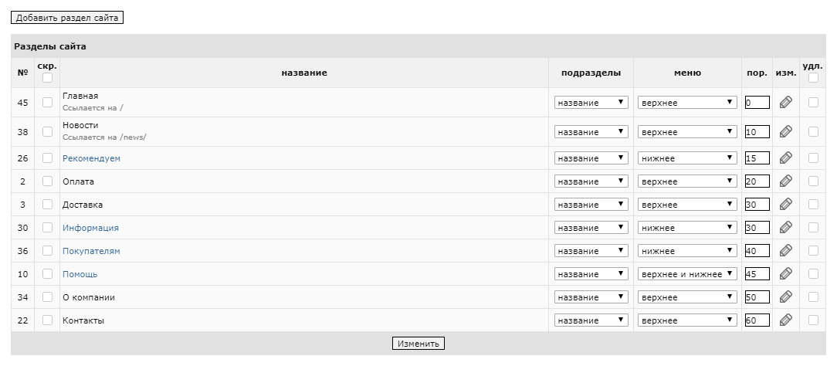
Task: Check the delete checkbox for Контакты row
Action: click(x=813, y=320)
